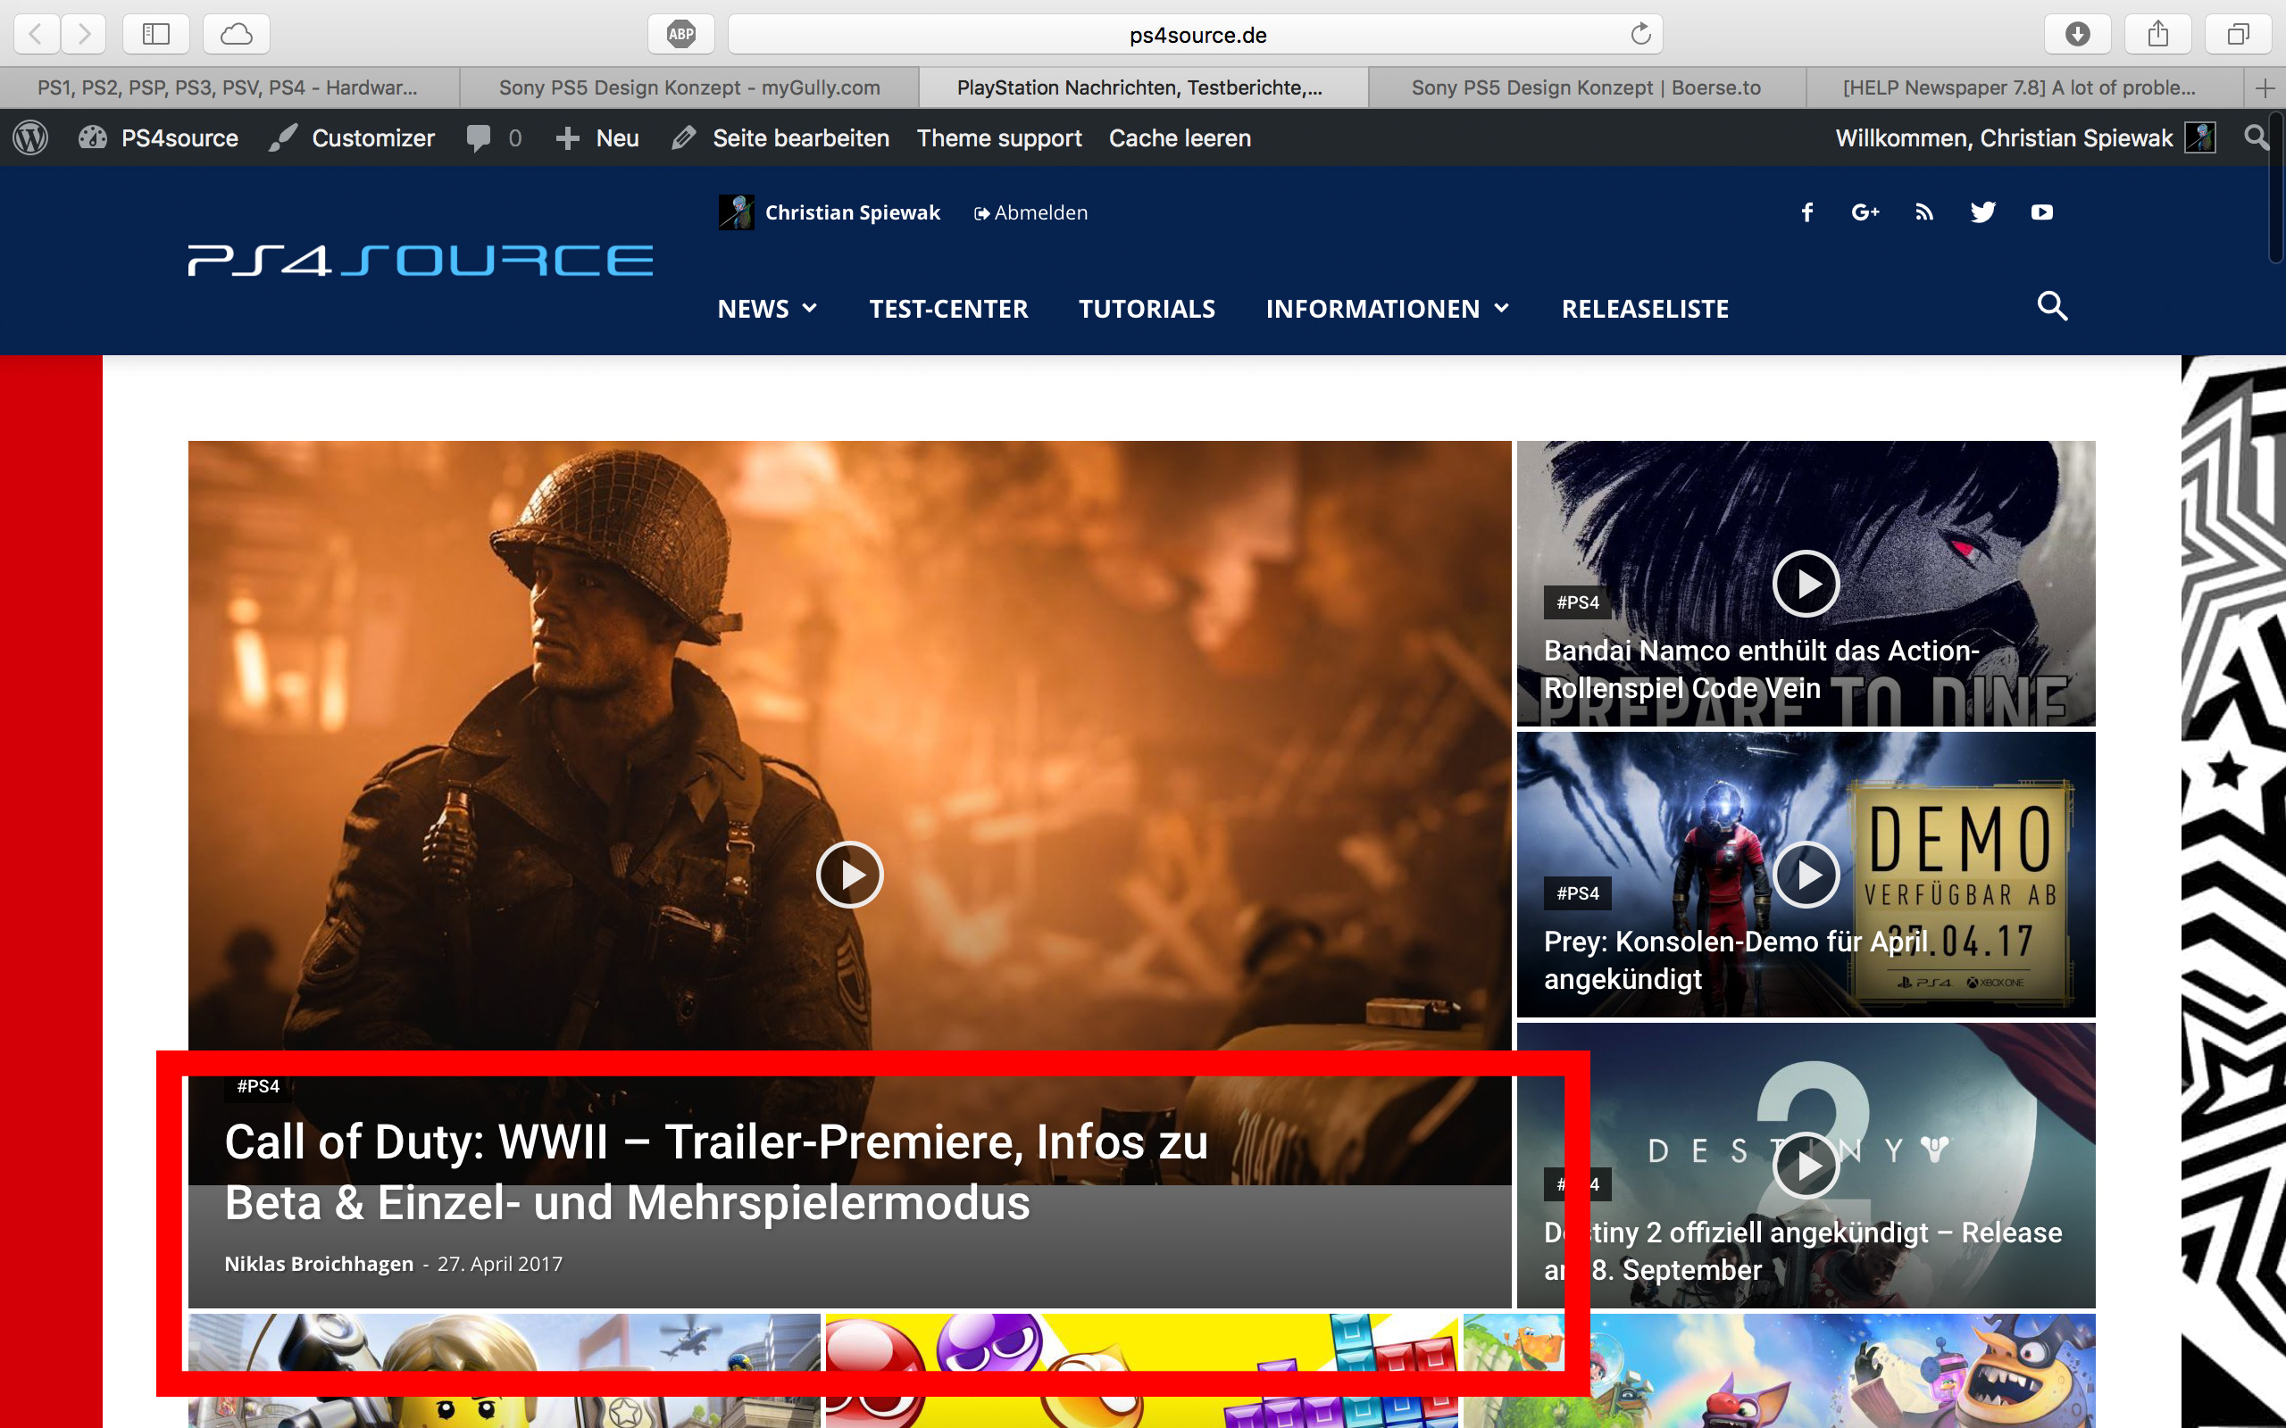This screenshot has height=1428, width=2286.
Task: Click the #PS4 tag on Code Vein
Action: (x=1578, y=602)
